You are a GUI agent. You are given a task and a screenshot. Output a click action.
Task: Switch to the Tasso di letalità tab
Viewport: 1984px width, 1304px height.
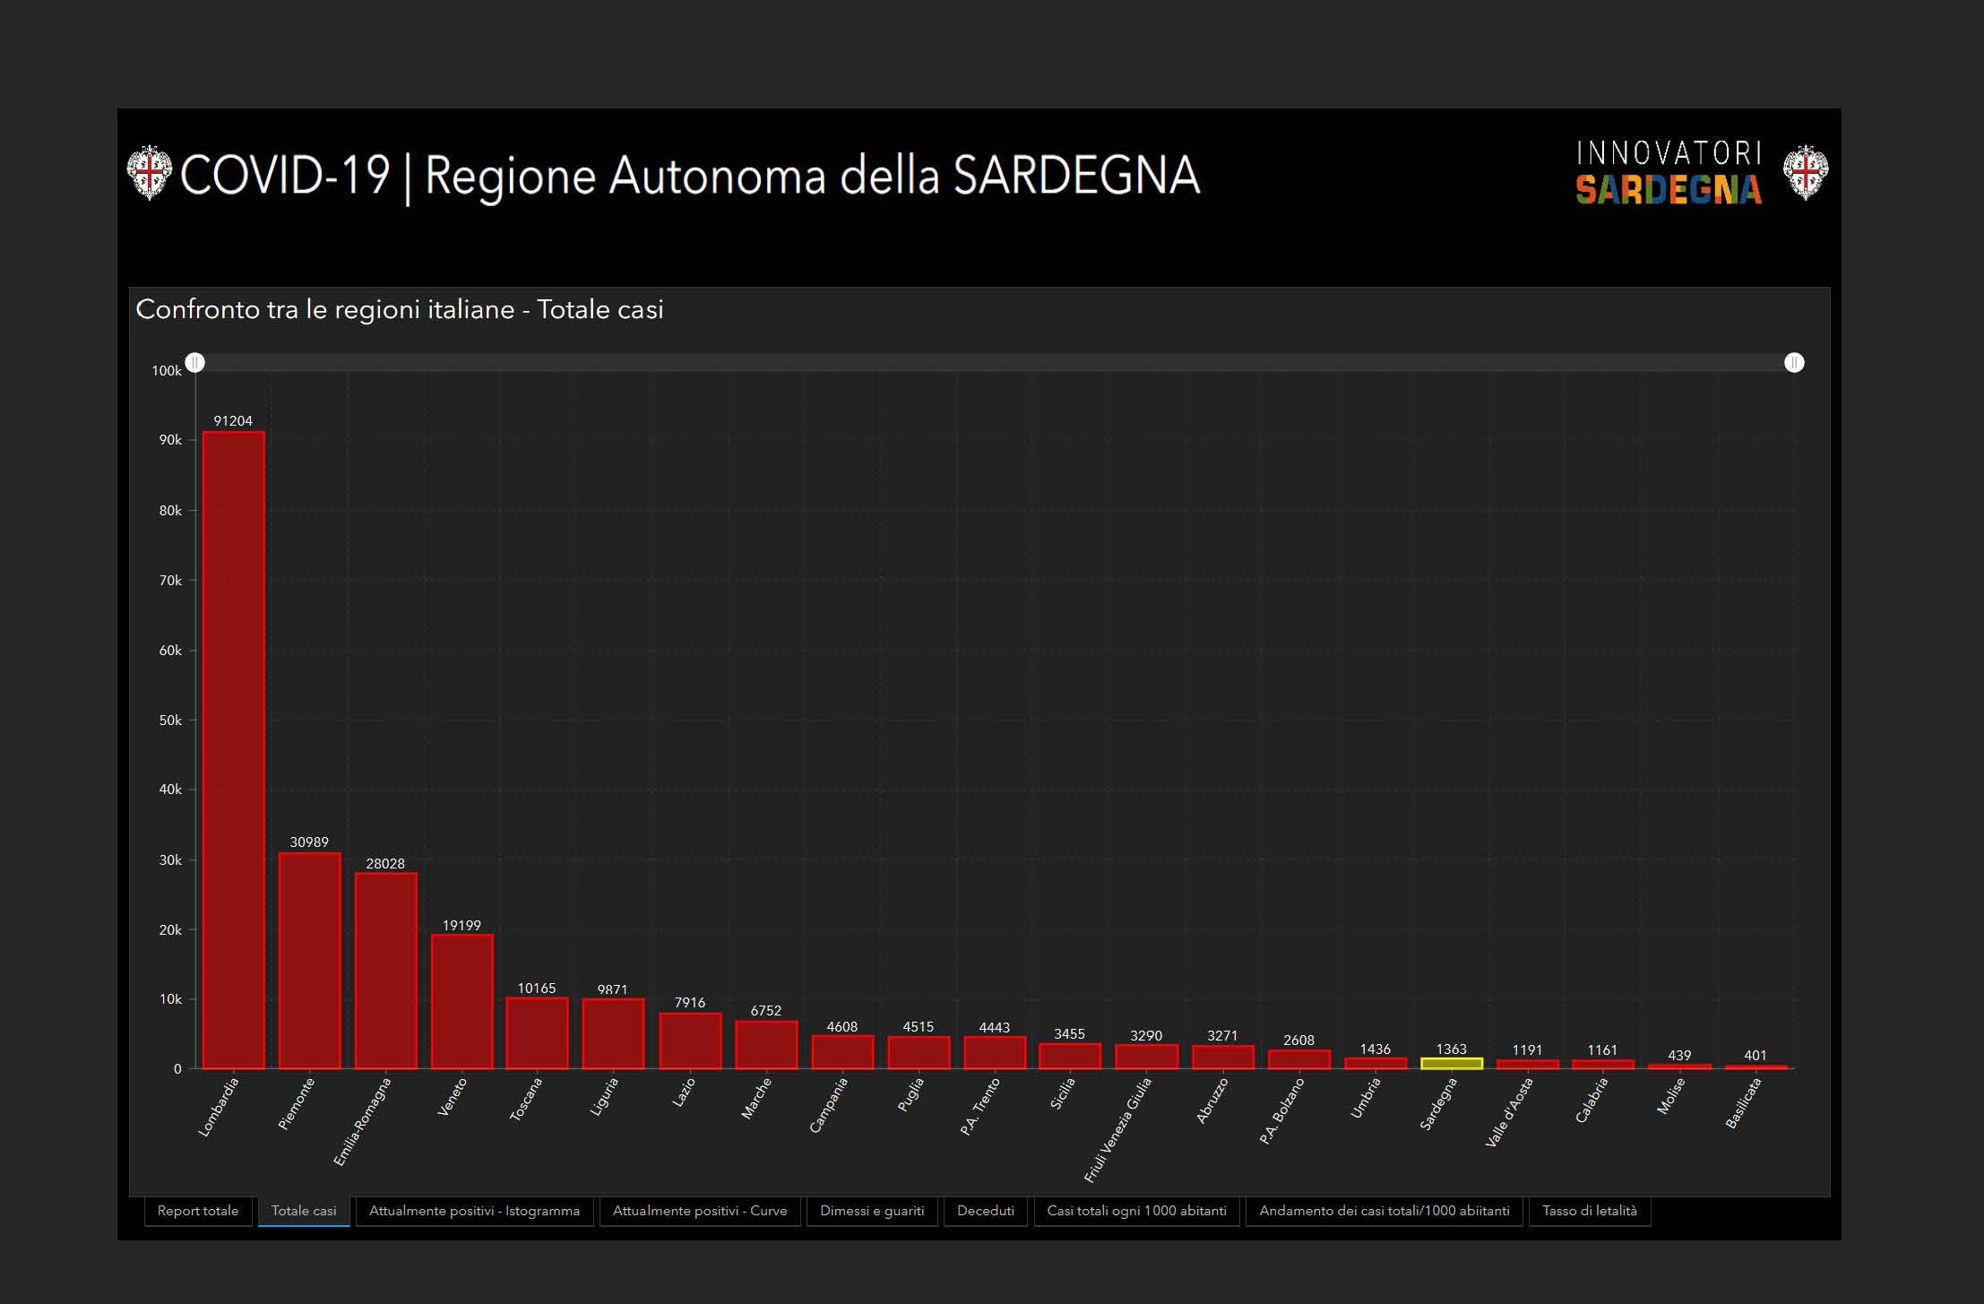[x=1590, y=1211]
